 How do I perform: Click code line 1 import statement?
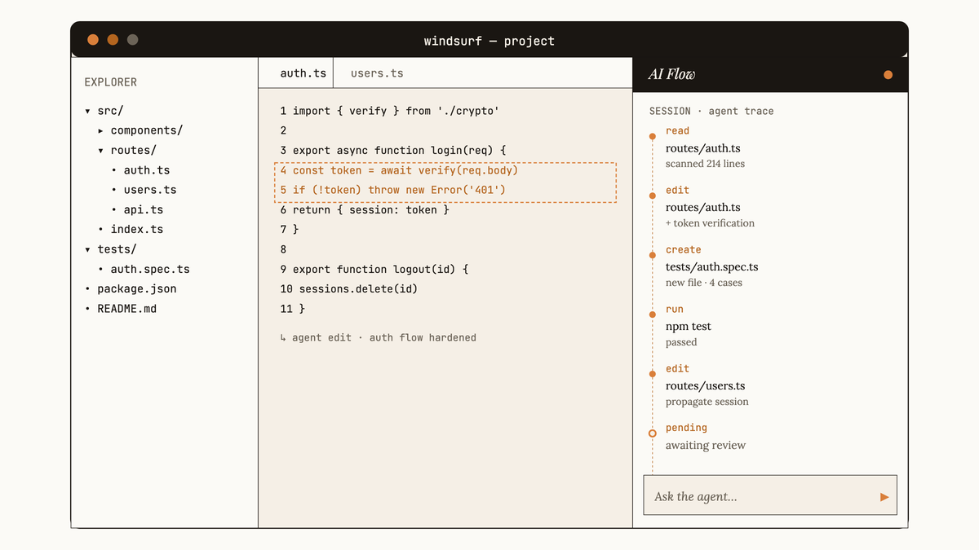tap(389, 111)
